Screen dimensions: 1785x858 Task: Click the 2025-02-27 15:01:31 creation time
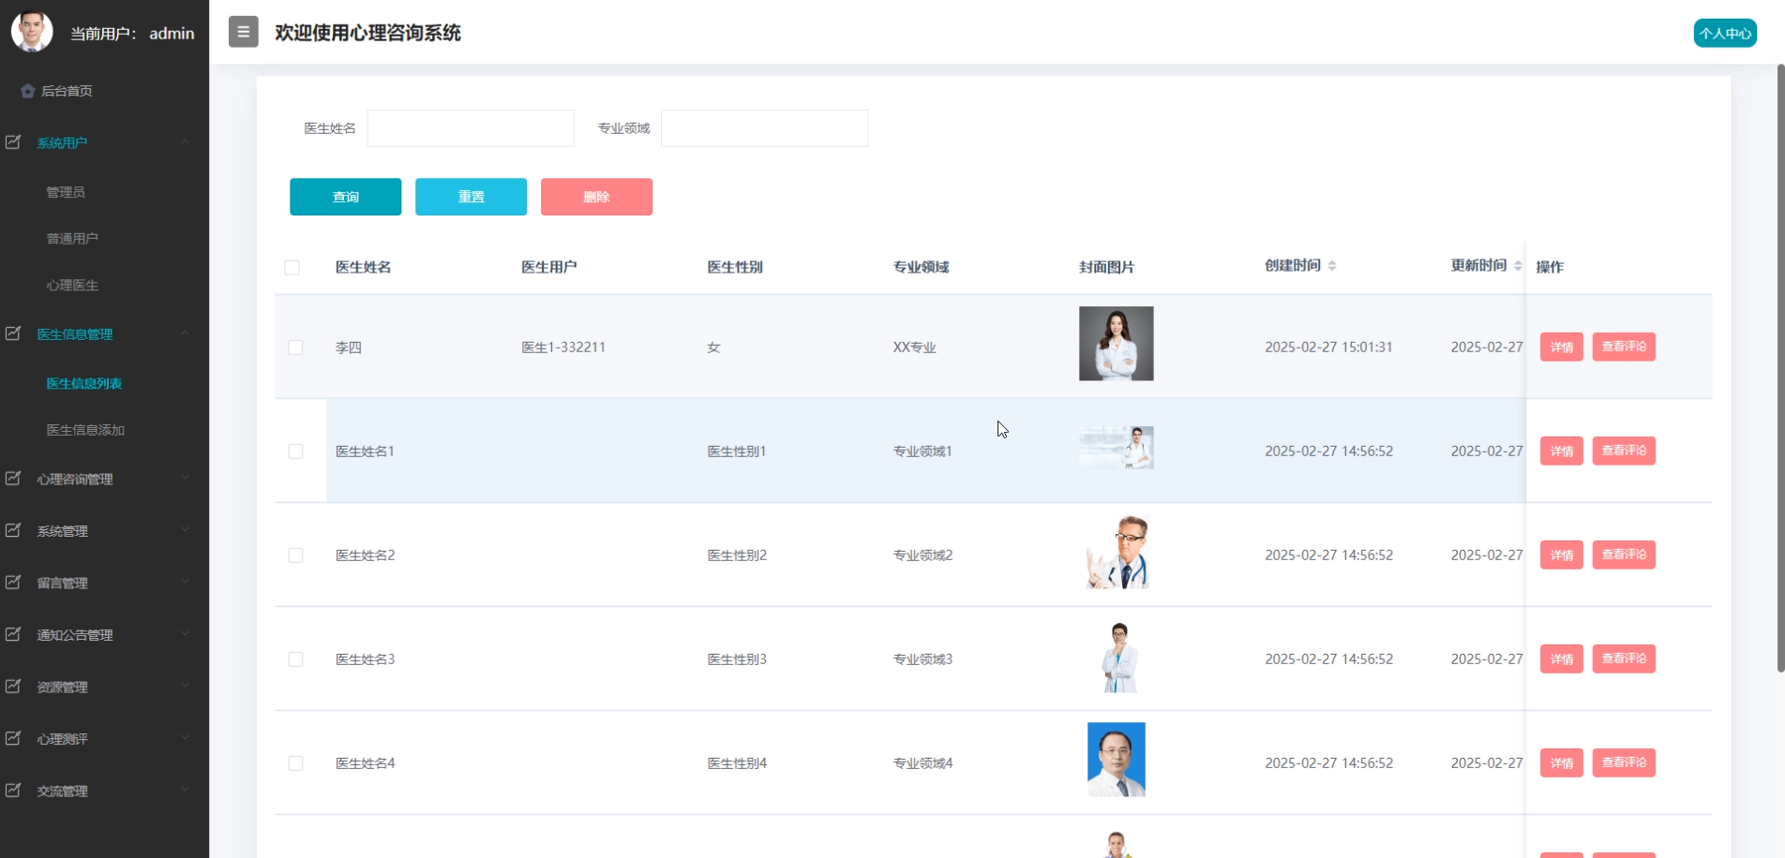(1328, 348)
